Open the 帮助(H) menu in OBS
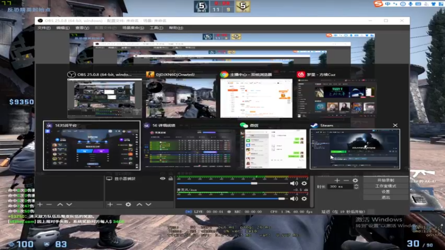Screen dimensions: 445x250 [x=176, y=28]
